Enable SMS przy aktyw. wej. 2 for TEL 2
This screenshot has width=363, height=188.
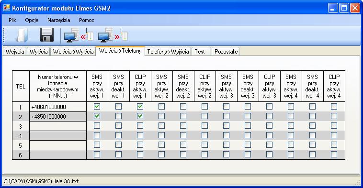pos(161,116)
